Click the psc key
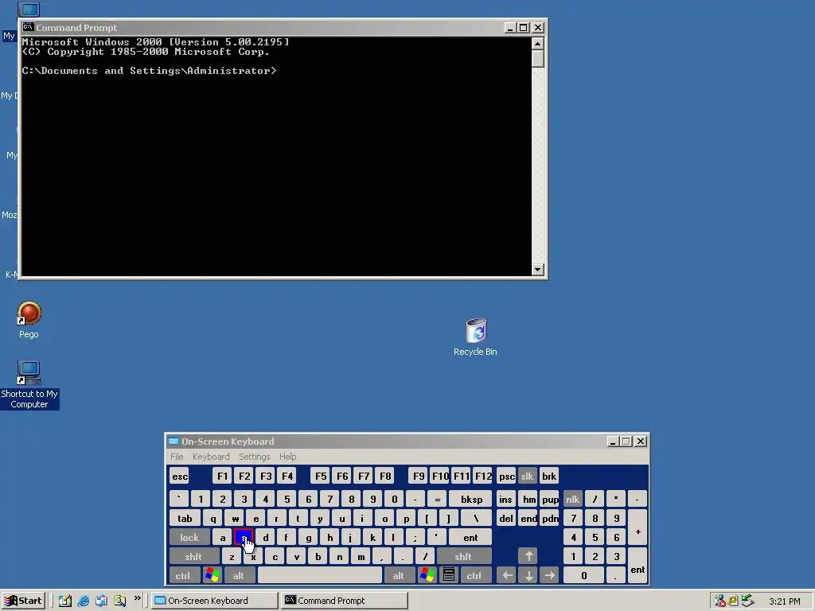This screenshot has width=815, height=611. (507, 477)
